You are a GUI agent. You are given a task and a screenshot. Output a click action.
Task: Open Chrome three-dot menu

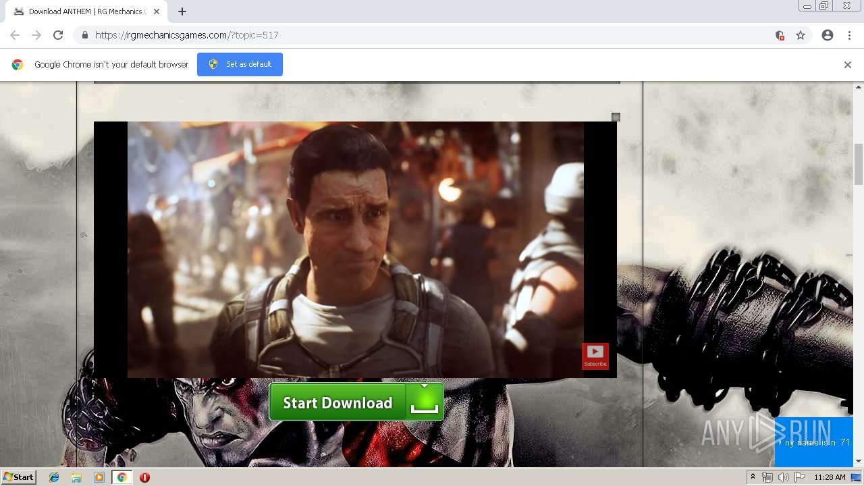(x=849, y=35)
